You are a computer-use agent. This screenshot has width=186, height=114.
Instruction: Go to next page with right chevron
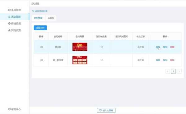(179, 71)
